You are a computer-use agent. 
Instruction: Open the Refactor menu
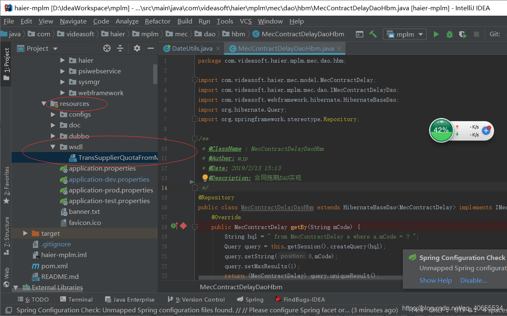157,21
